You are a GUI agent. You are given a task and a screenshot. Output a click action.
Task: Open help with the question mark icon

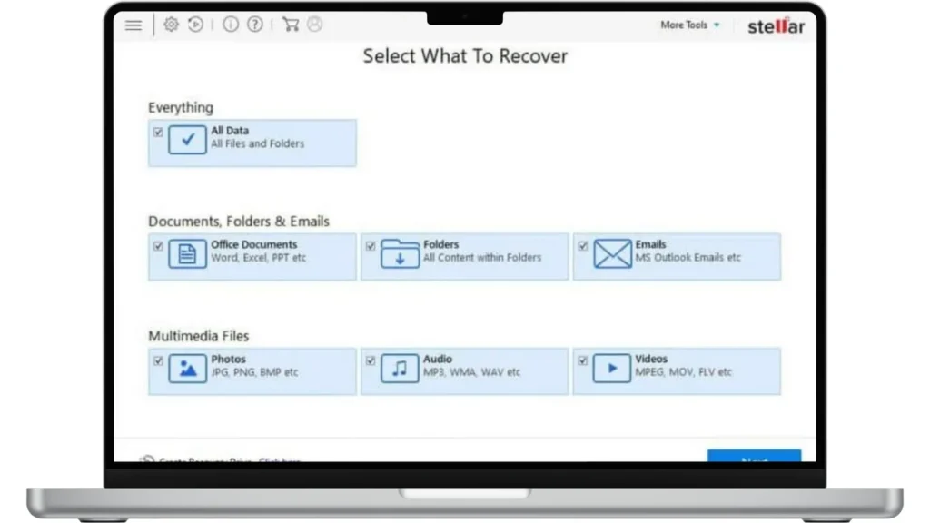pos(255,25)
